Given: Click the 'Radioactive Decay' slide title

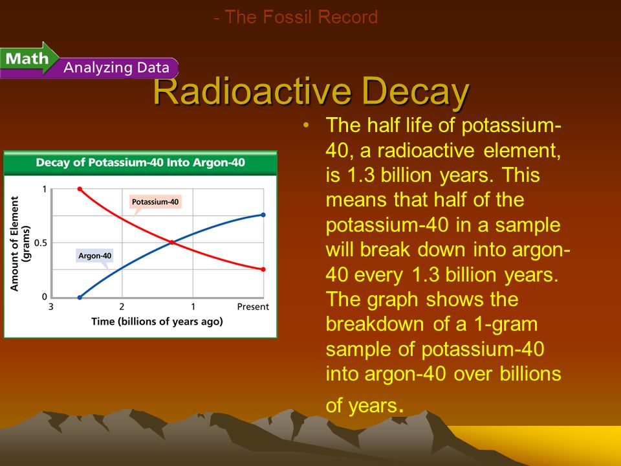Looking at the screenshot, I should pos(311,92).
